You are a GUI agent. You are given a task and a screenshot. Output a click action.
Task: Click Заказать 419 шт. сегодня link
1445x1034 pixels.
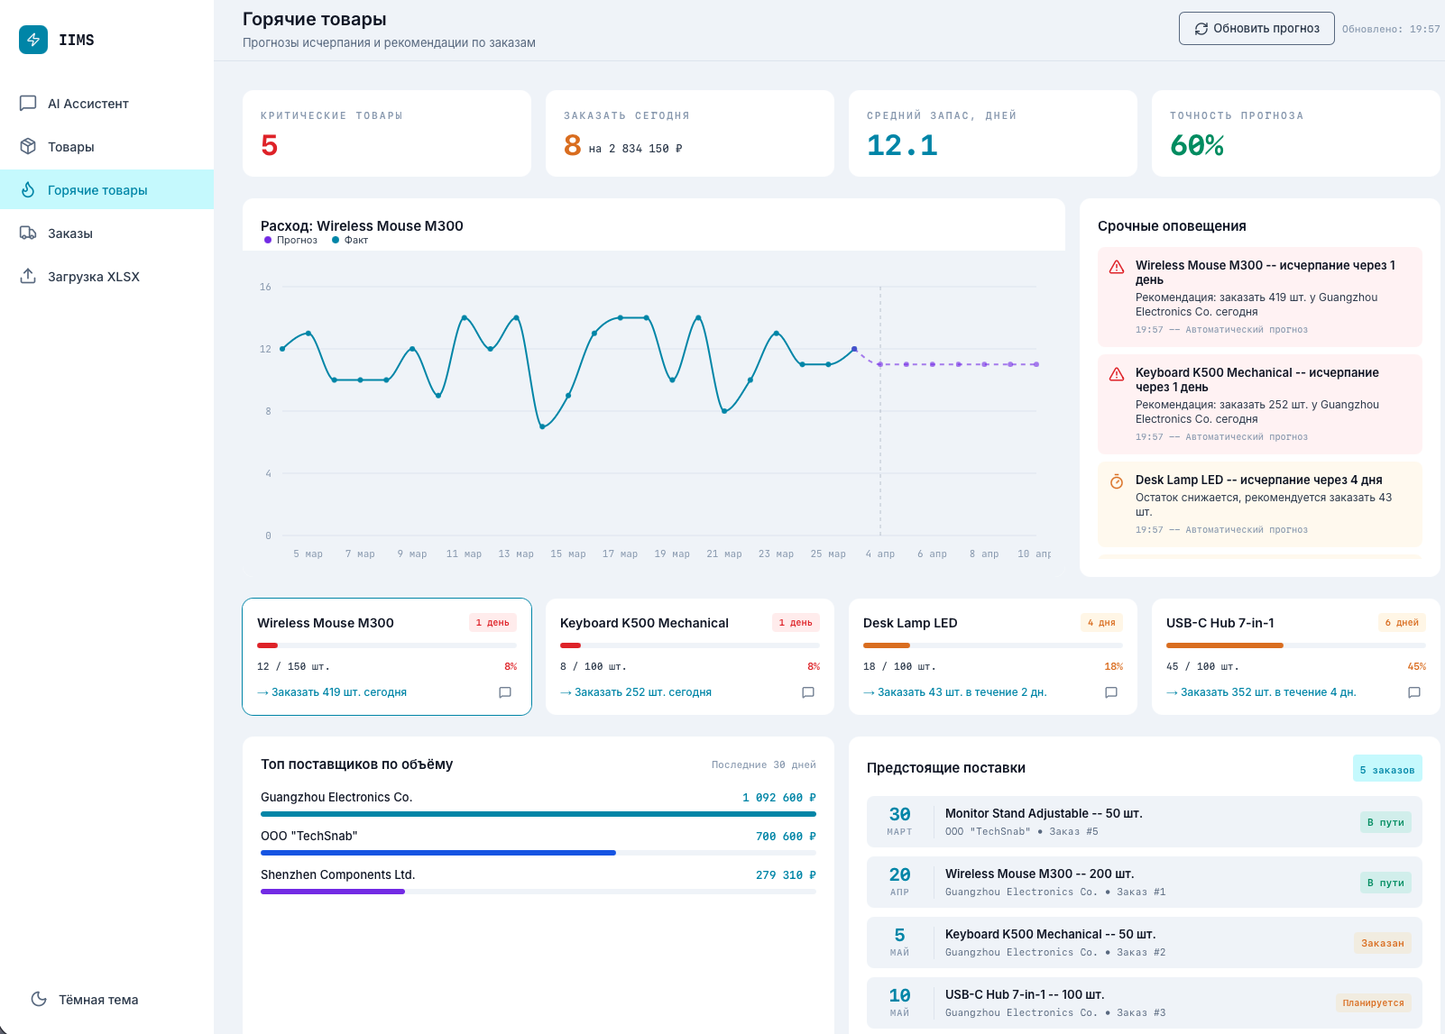(x=332, y=692)
